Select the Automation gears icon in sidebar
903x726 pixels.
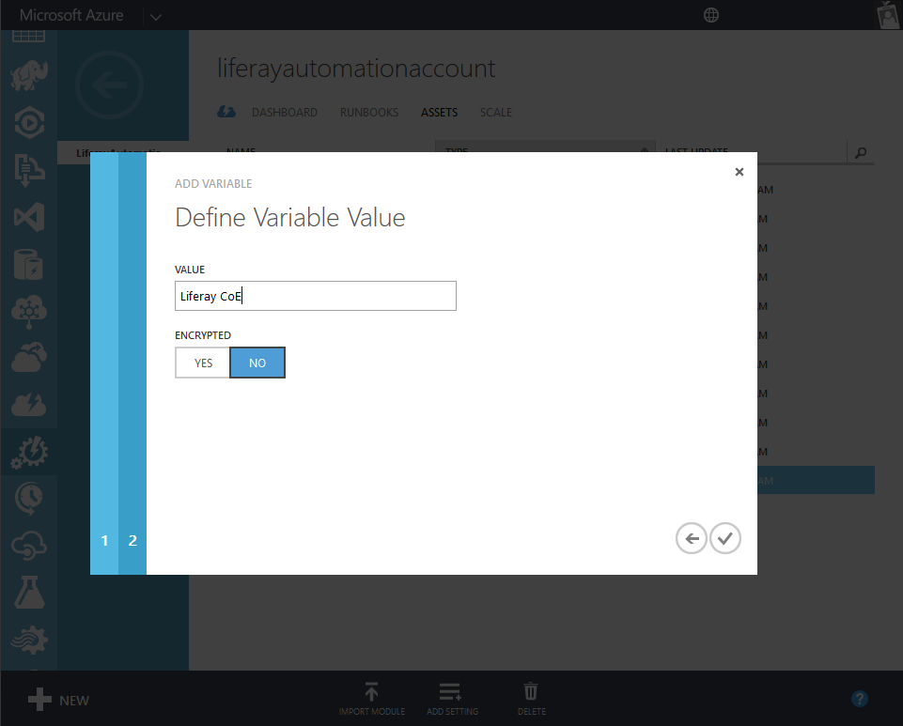[x=28, y=452]
